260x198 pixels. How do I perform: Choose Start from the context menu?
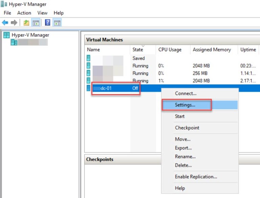200,116
